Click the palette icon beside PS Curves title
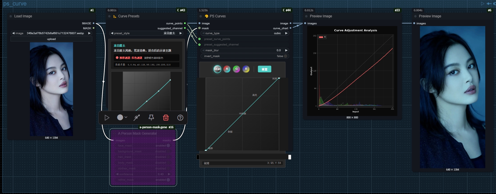The image size is (496, 194). [x=207, y=16]
